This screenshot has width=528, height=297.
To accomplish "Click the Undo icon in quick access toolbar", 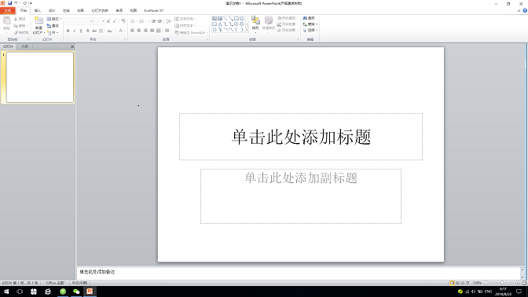I will click(16, 3).
